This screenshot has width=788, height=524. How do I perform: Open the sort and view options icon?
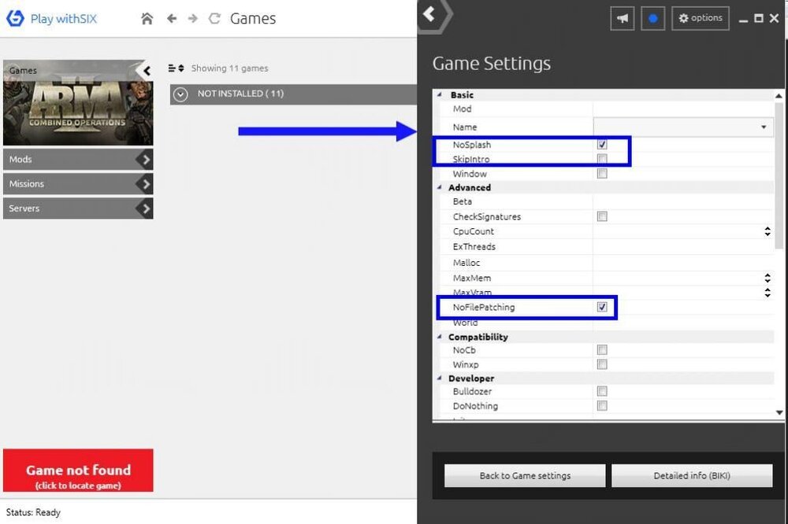176,68
